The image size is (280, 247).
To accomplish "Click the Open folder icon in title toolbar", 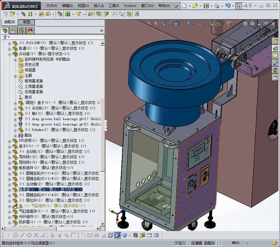I will tap(195, 6).
